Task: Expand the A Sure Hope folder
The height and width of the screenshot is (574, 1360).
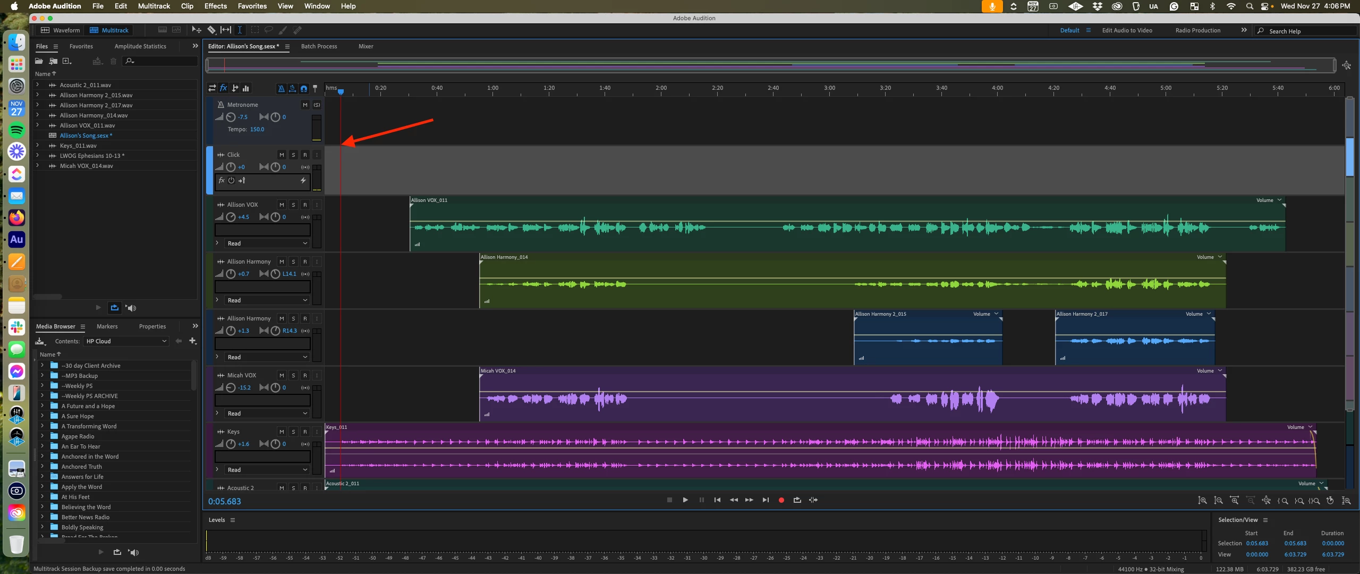Action: tap(42, 416)
